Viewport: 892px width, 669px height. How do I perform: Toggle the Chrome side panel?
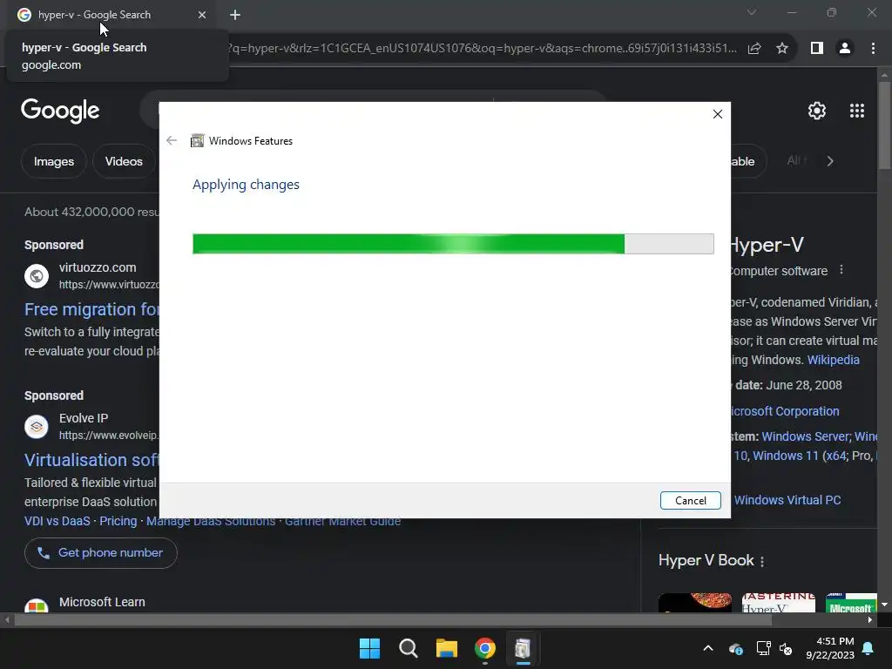click(x=817, y=49)
